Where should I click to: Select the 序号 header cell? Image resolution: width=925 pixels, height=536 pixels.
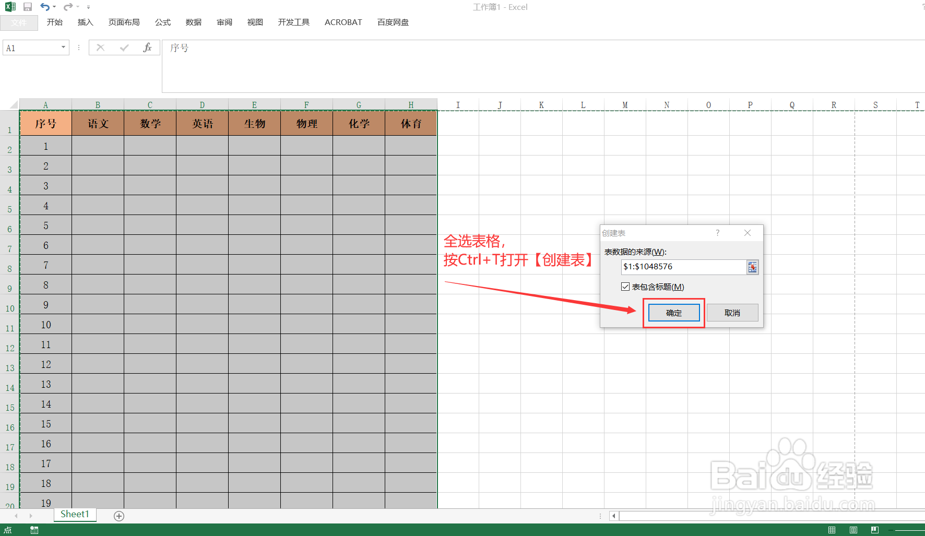pos(45,123)
